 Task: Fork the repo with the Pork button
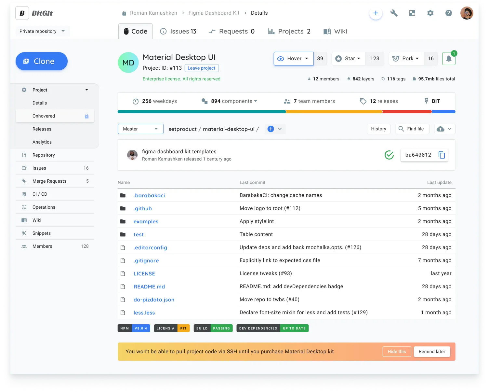point(406,59)
